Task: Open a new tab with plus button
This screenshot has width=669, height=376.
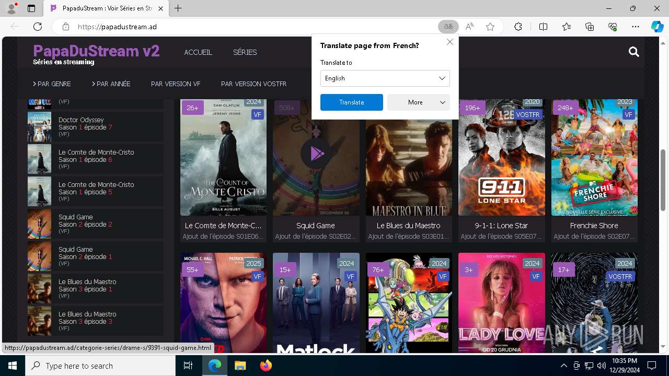Action: (178, 8)
